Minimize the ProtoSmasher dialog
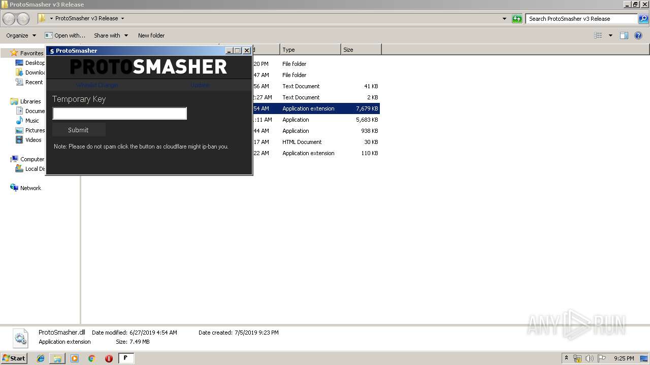Screen dimensions: 650x365 click(x=229, y=51)
